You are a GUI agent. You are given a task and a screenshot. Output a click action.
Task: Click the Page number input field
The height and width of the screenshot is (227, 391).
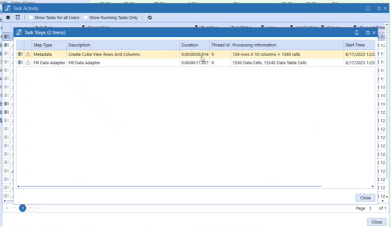370,208
